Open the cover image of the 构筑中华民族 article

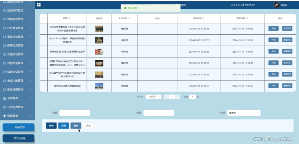click(99, 86)
